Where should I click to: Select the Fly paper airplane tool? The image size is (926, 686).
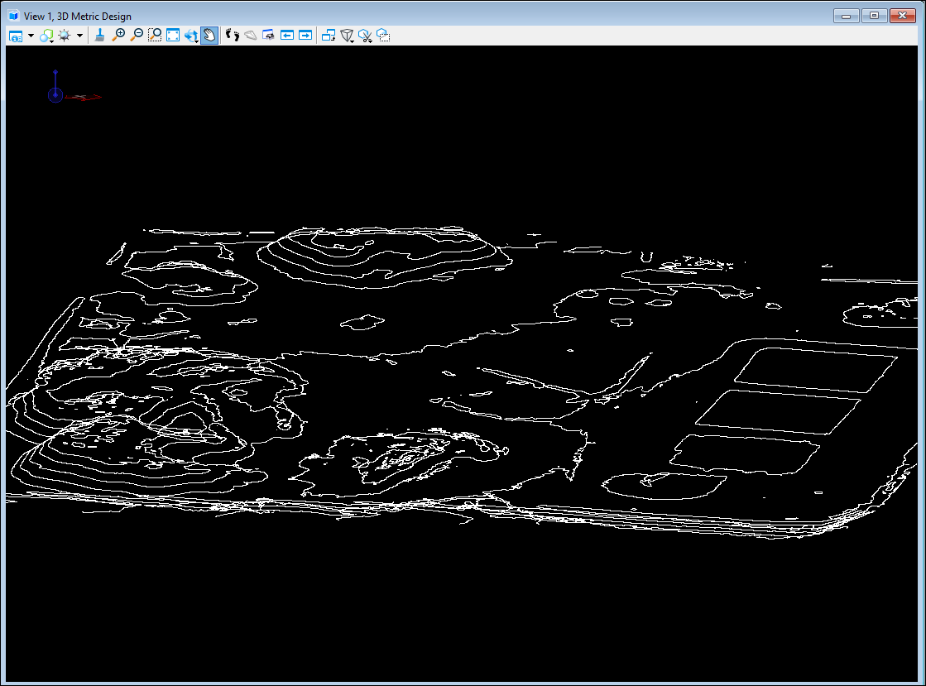tap(250, 36)
